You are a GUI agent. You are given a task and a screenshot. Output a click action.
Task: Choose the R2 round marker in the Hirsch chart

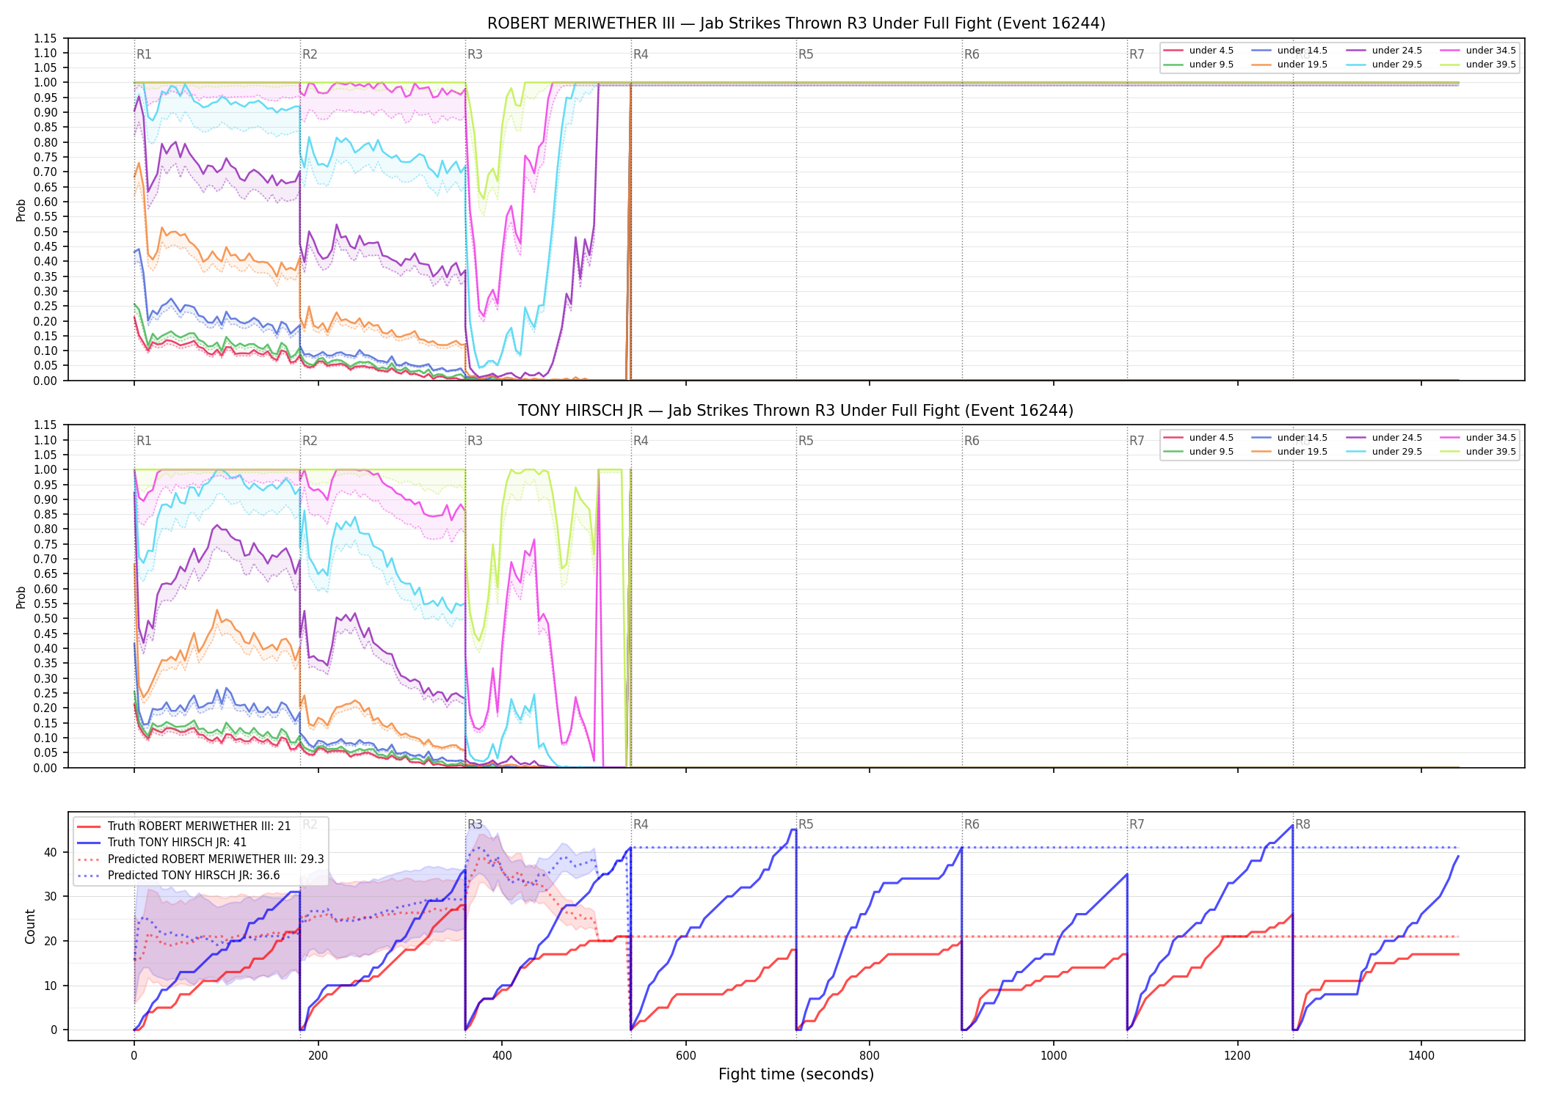(310, 441)
